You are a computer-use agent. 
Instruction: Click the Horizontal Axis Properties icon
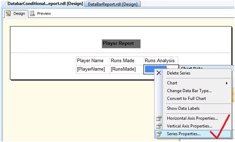tap(159, 118)
